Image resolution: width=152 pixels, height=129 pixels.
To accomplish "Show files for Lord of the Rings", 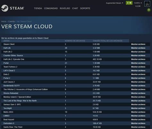I will point(138,101).
